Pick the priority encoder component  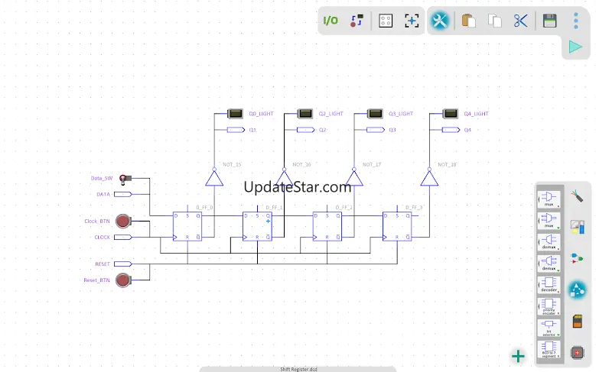(549, 306)
